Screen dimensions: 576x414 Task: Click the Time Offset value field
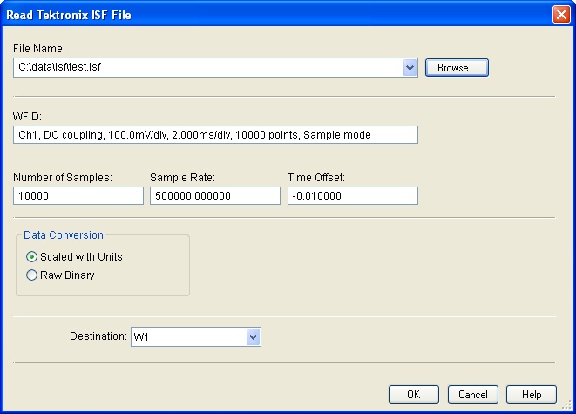353,196
